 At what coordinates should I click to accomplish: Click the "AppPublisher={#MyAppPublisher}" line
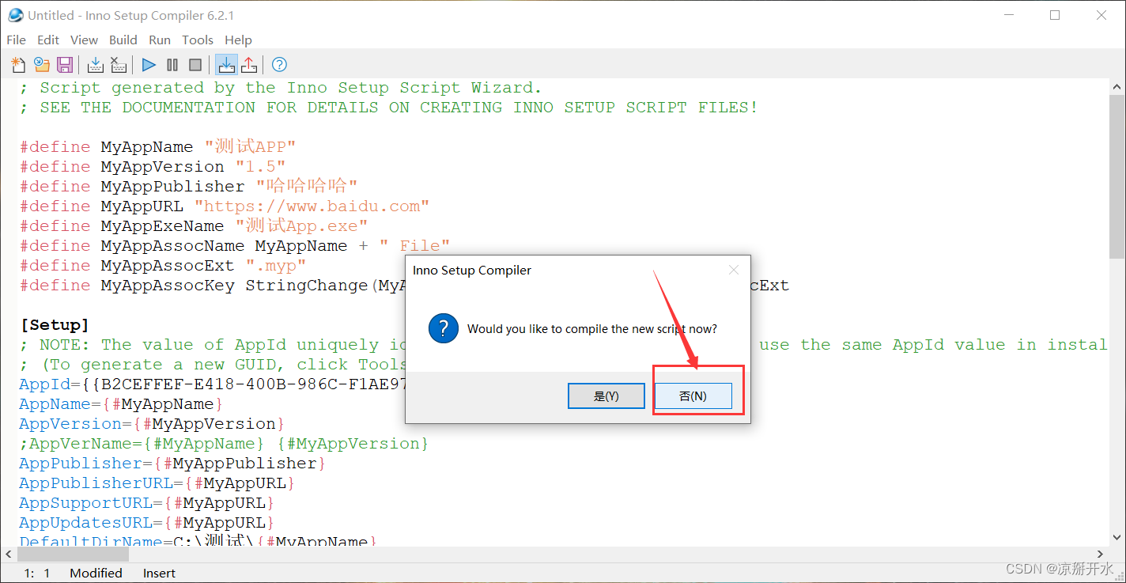(x=172, y=464)
